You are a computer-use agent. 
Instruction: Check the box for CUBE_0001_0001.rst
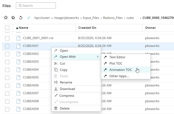[7, 38]
